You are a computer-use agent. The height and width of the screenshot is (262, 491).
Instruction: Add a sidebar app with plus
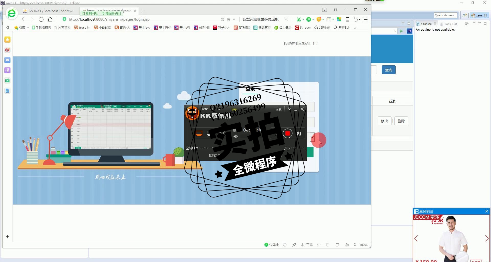click(7, 237)
